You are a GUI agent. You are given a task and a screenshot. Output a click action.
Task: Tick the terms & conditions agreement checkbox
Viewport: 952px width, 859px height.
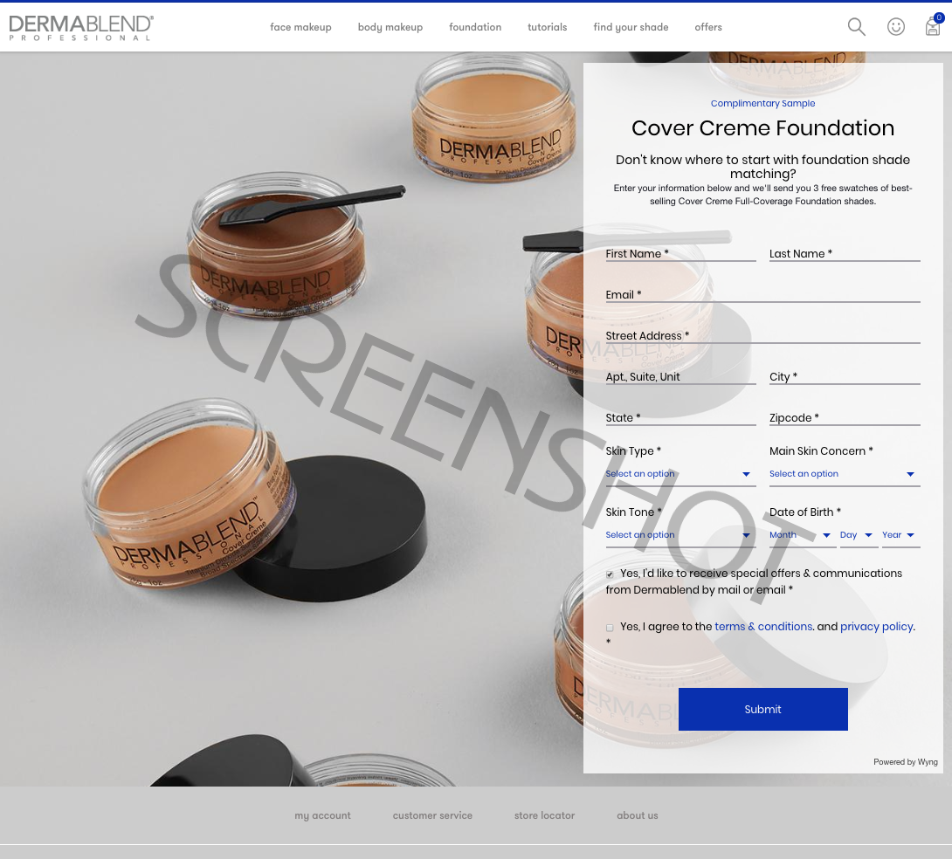click(x=610, y=628)
